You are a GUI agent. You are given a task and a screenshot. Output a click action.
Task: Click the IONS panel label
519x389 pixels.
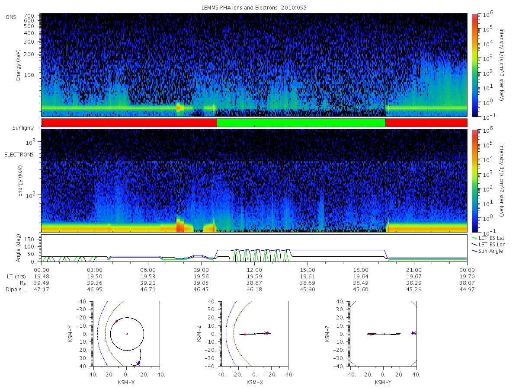(x=11, y=17)
